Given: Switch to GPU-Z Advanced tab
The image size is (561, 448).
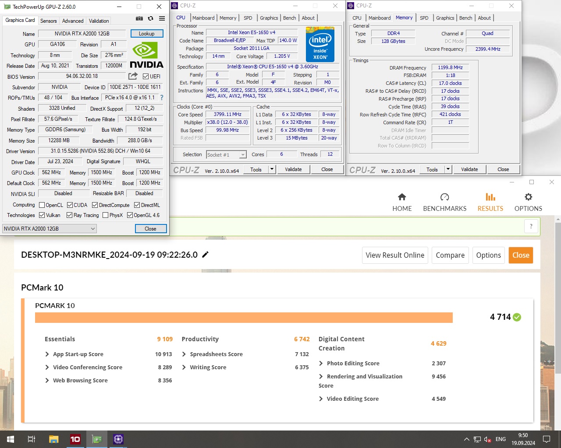Looking at the screenshot, I should click(73, 21).
